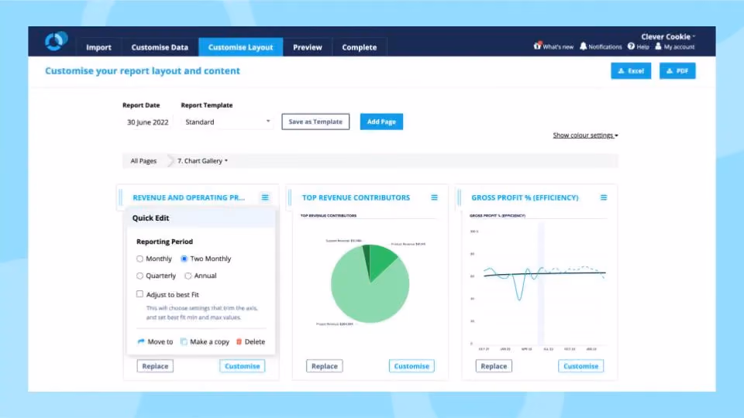
Task: Click Customise under Gross Profit % chart
Action: point(580,366)
